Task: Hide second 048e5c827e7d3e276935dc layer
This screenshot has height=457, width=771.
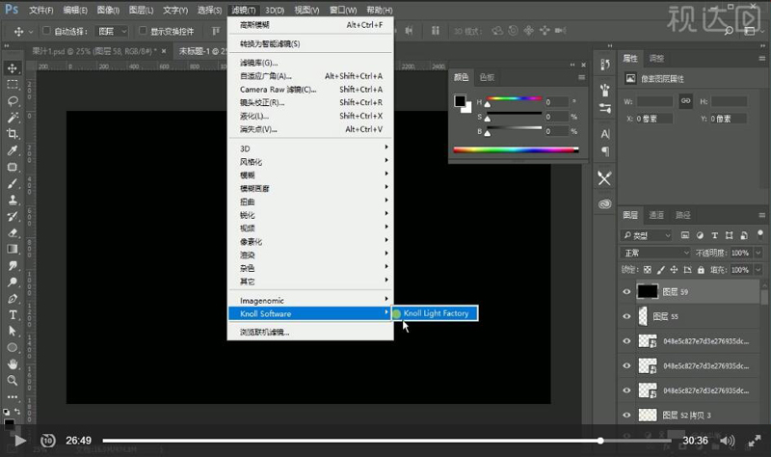Action: point(626,365)
